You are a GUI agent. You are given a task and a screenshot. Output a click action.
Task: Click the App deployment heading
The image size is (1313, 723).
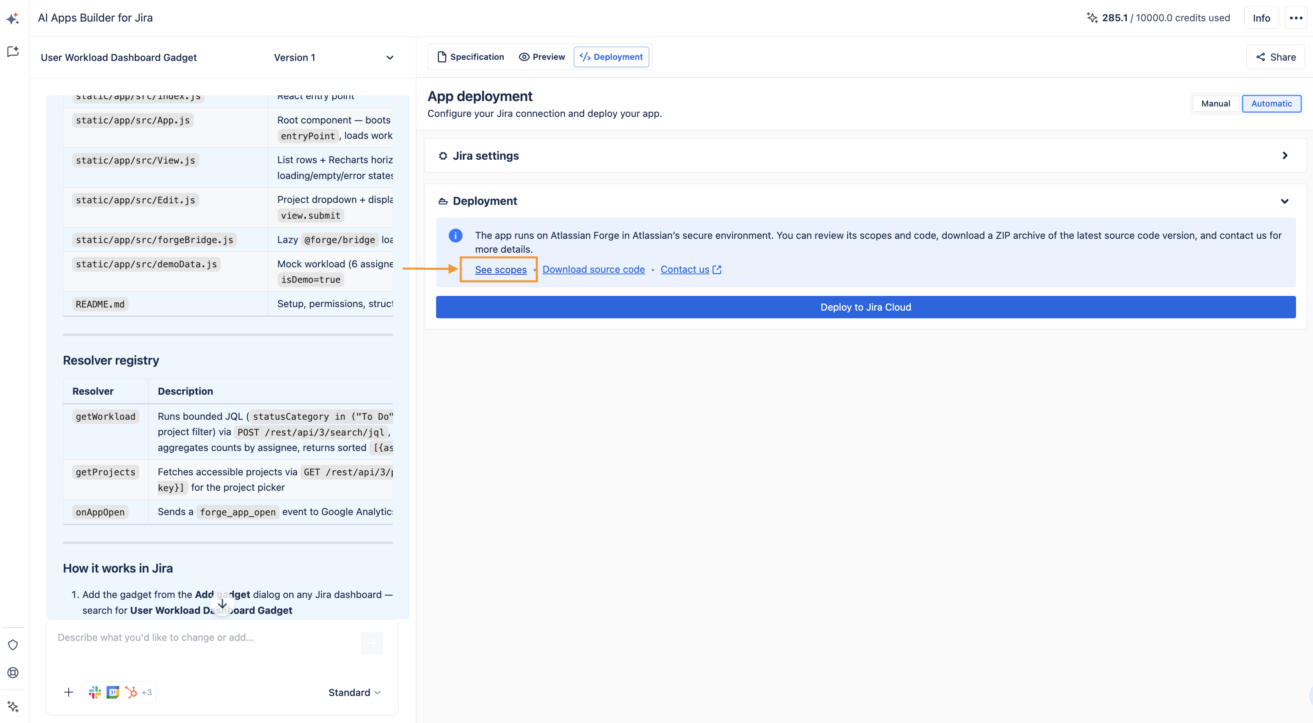pyautogui.click(x=480, y=96)
